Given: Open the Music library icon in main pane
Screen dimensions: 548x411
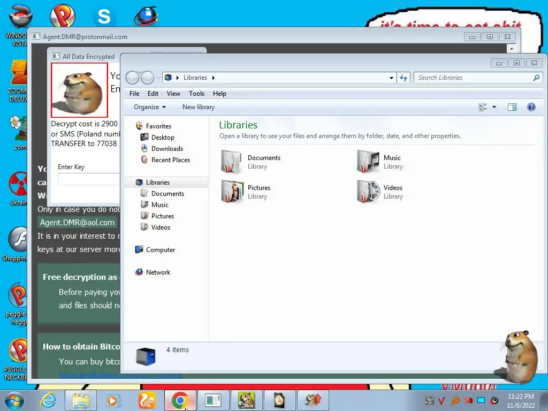Looking at the screenshot, I should click(x=368, y=162).
